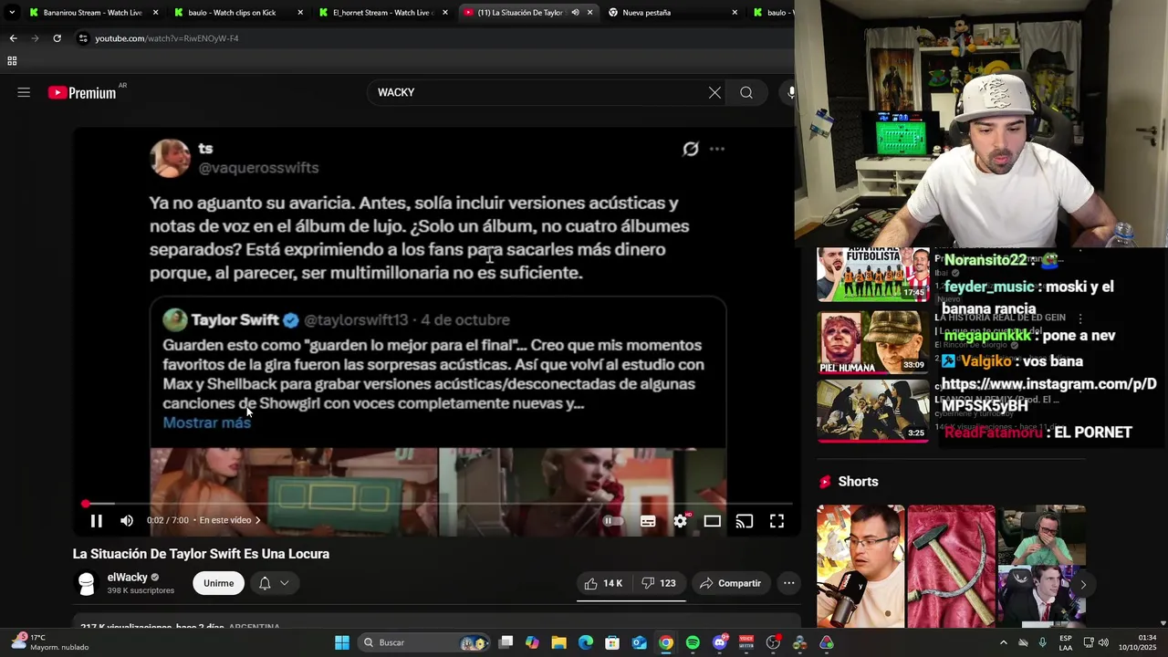Switch to El_hornet Stream tab
This screenshot has width=1168, height=657.
382,13
